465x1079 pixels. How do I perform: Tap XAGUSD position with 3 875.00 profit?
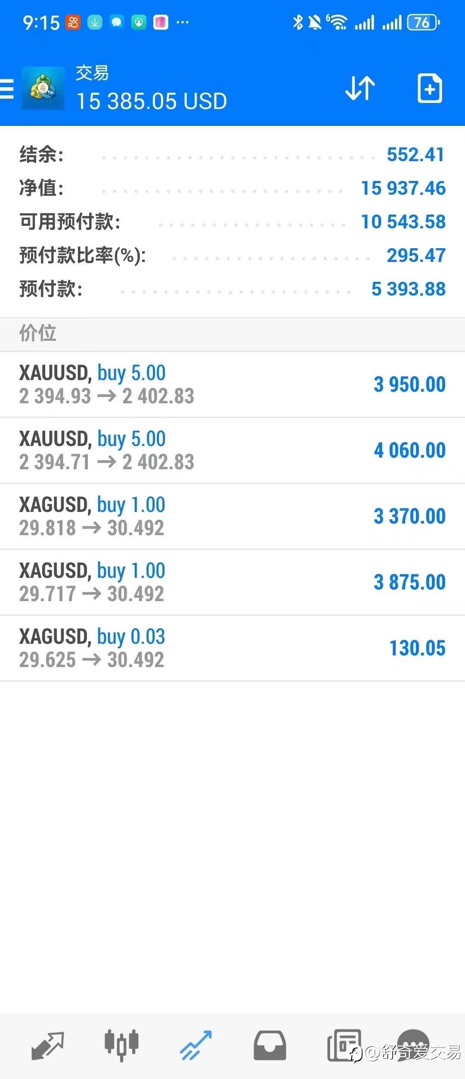coord(232,582)
